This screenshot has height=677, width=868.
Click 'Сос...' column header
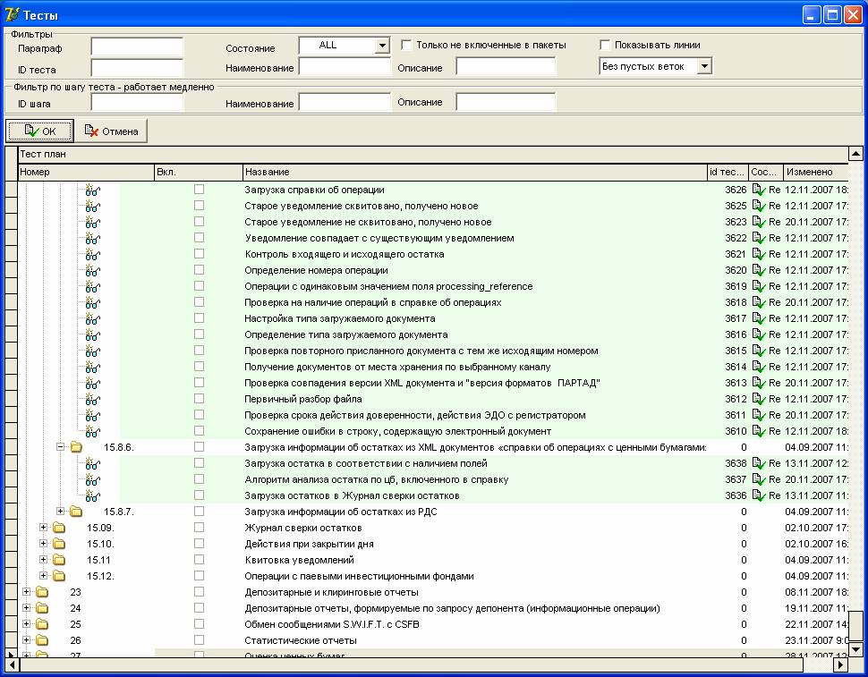(x=766, y=172)
